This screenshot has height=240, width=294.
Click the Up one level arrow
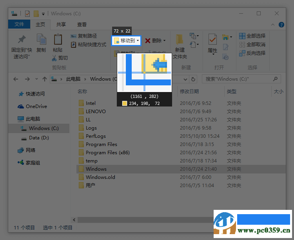[45, 79]
